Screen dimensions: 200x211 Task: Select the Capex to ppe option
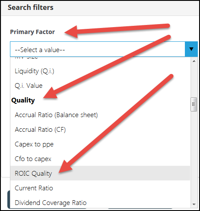[100, 144]
